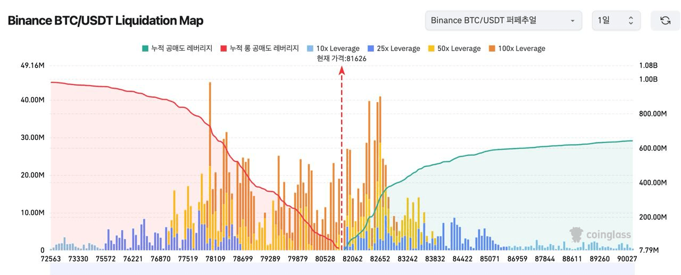Toggle the 누적 롱 공매도 레버리지 legend series
The width and height of the screenshot is (681, 275).
pyautogui.click(x=260, y=48)
